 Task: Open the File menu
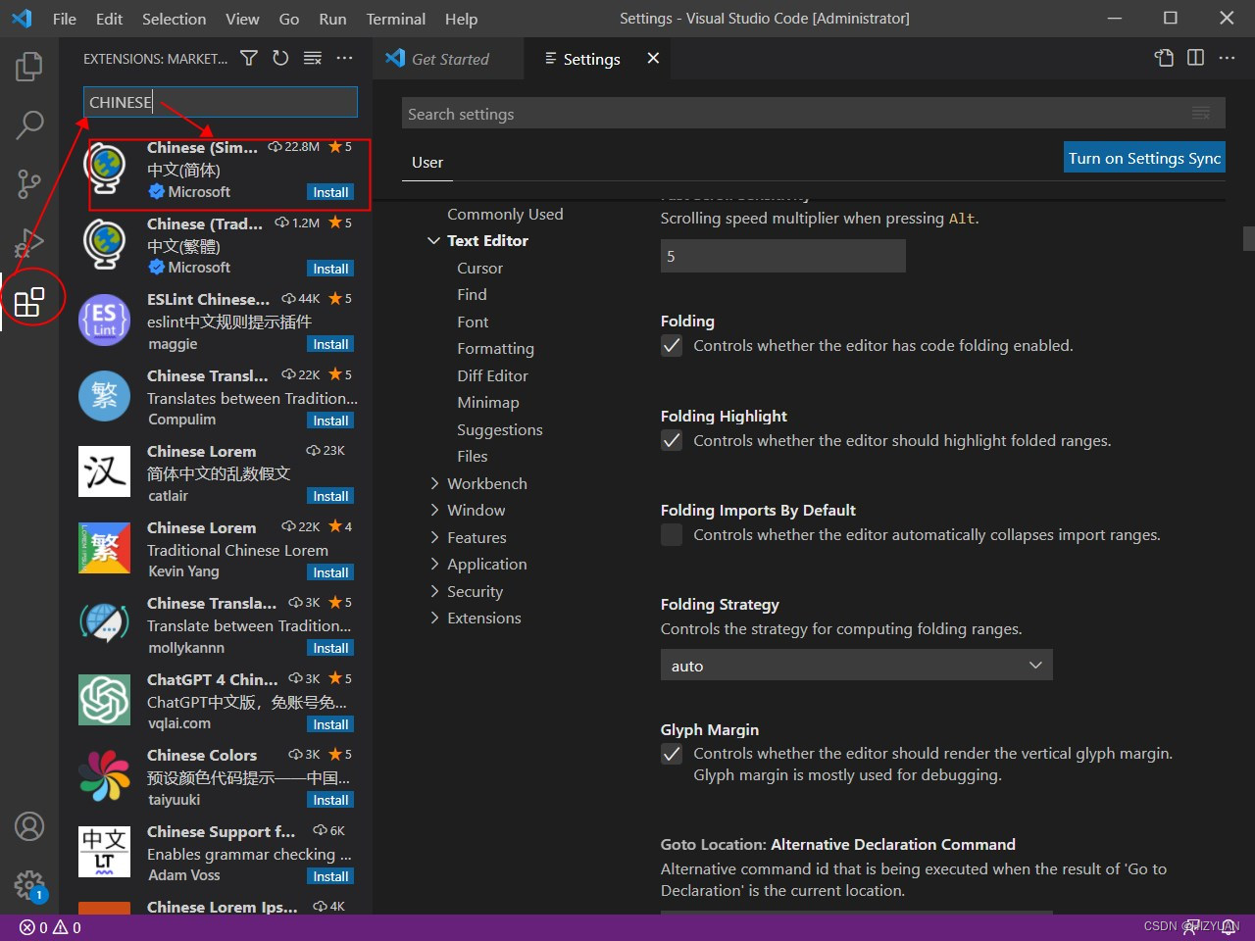point(65,19)
